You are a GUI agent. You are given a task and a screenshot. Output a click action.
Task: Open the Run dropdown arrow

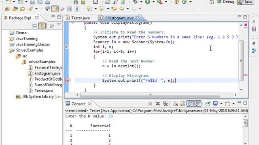(x=153, y=2)
